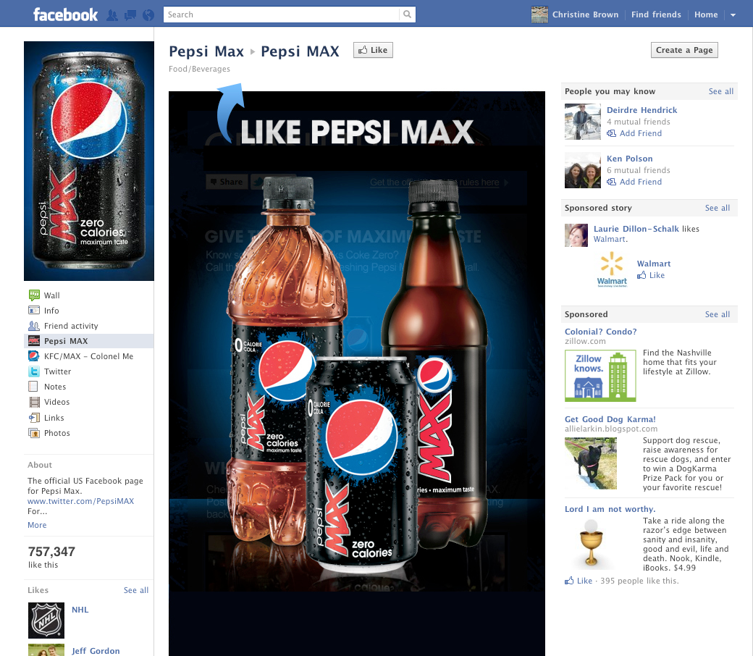Click the Wall icon in sidebar
The width and height of the screenshot is (753, 656).
click(x=34, y=295)
